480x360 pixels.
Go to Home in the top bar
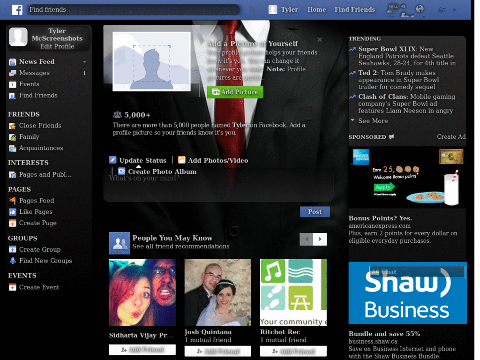pos(316,9)
